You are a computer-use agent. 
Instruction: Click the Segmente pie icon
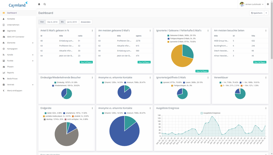click(4, 31)
